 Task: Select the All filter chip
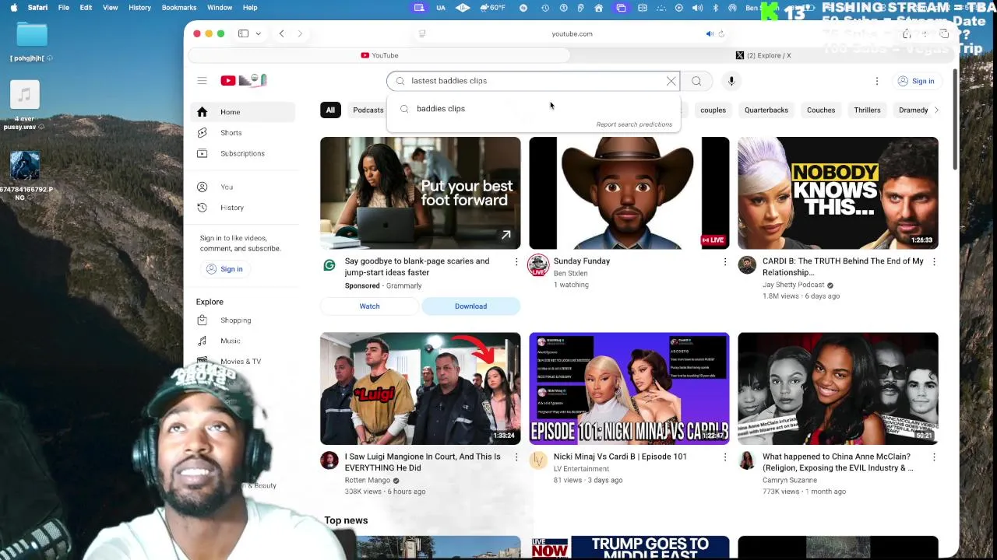coord(330,110)
